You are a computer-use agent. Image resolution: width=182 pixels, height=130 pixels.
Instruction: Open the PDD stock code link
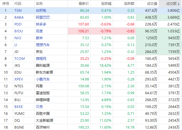click(x=18, y=24)
